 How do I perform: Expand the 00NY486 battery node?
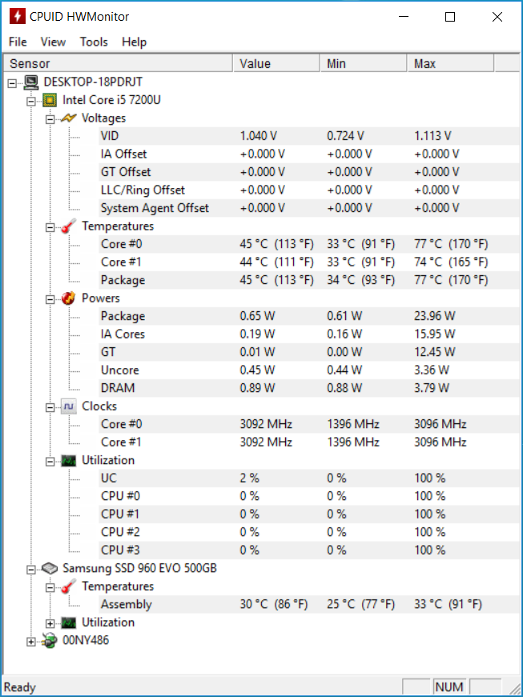(30, 642)
